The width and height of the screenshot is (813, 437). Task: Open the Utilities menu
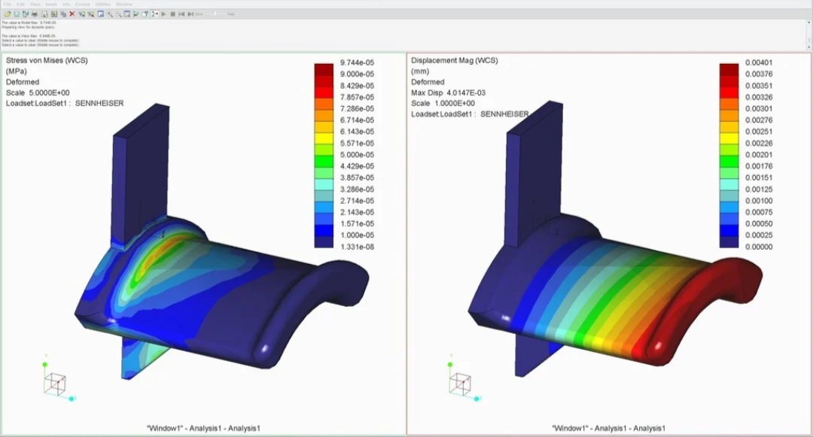[102, 5]
